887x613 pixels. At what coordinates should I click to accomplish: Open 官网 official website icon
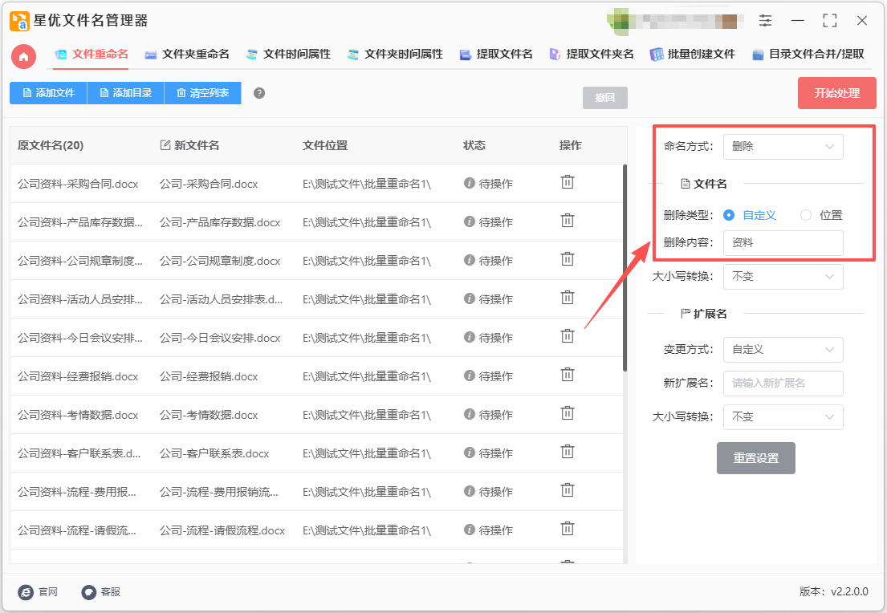pos(26,591)
